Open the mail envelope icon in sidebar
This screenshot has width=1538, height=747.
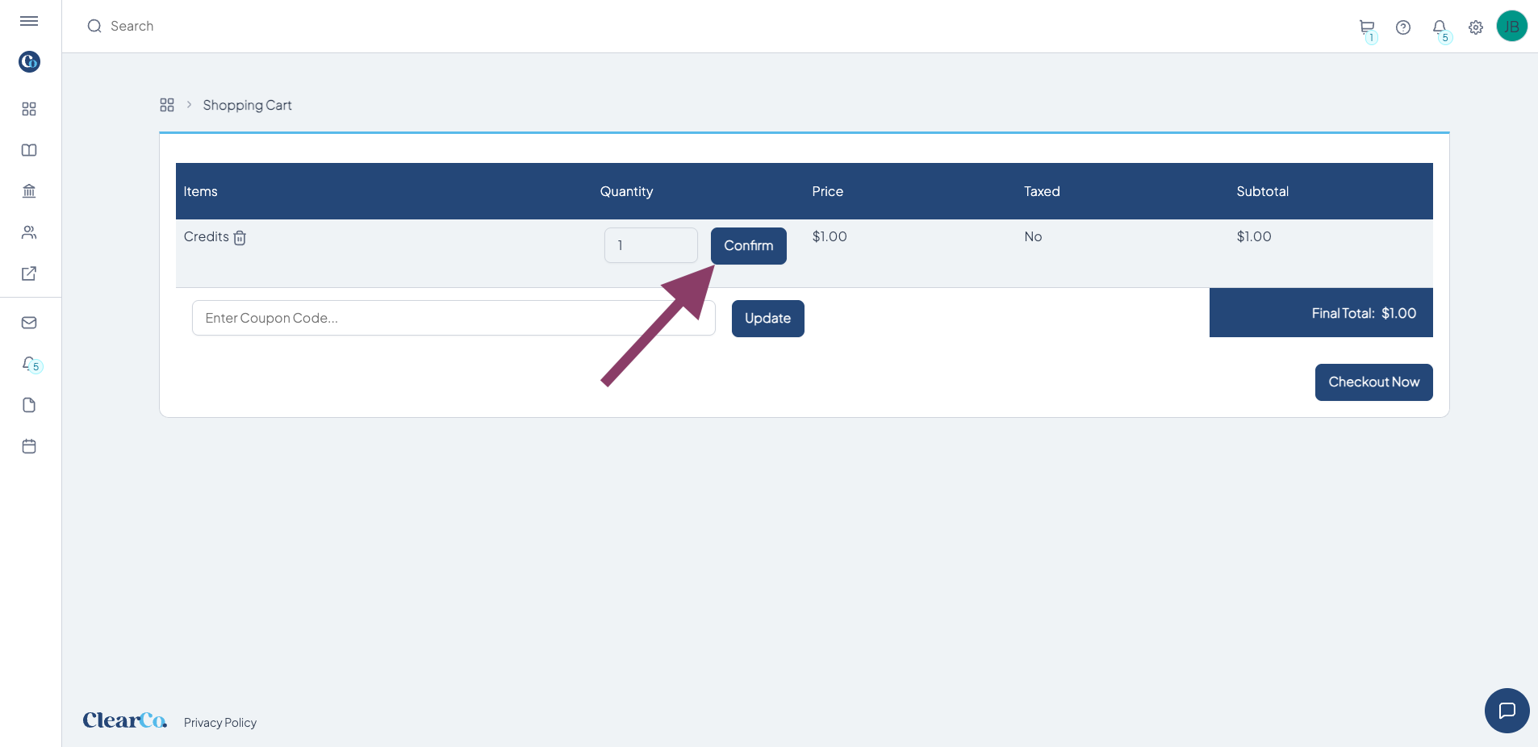(29, 323)
